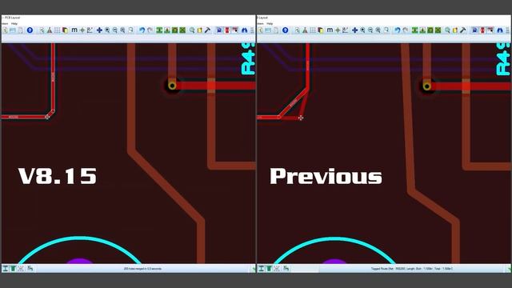Click search and tag binoculars, Previous window
Viewport: 512px width, 288px height.
click(499, 30)
